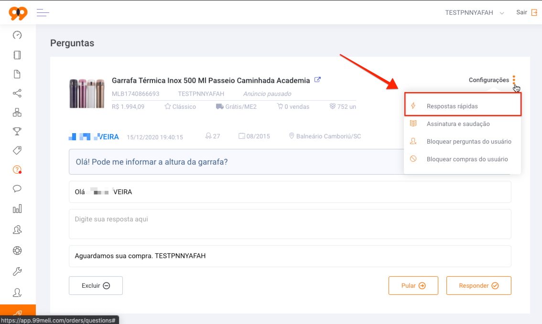Click the buyer reputation count 27
The image size is (542, 324).
pos(213,136)
